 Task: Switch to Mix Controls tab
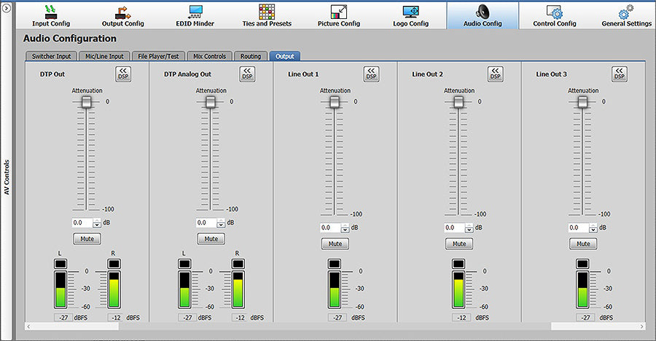tap(209, 56)
